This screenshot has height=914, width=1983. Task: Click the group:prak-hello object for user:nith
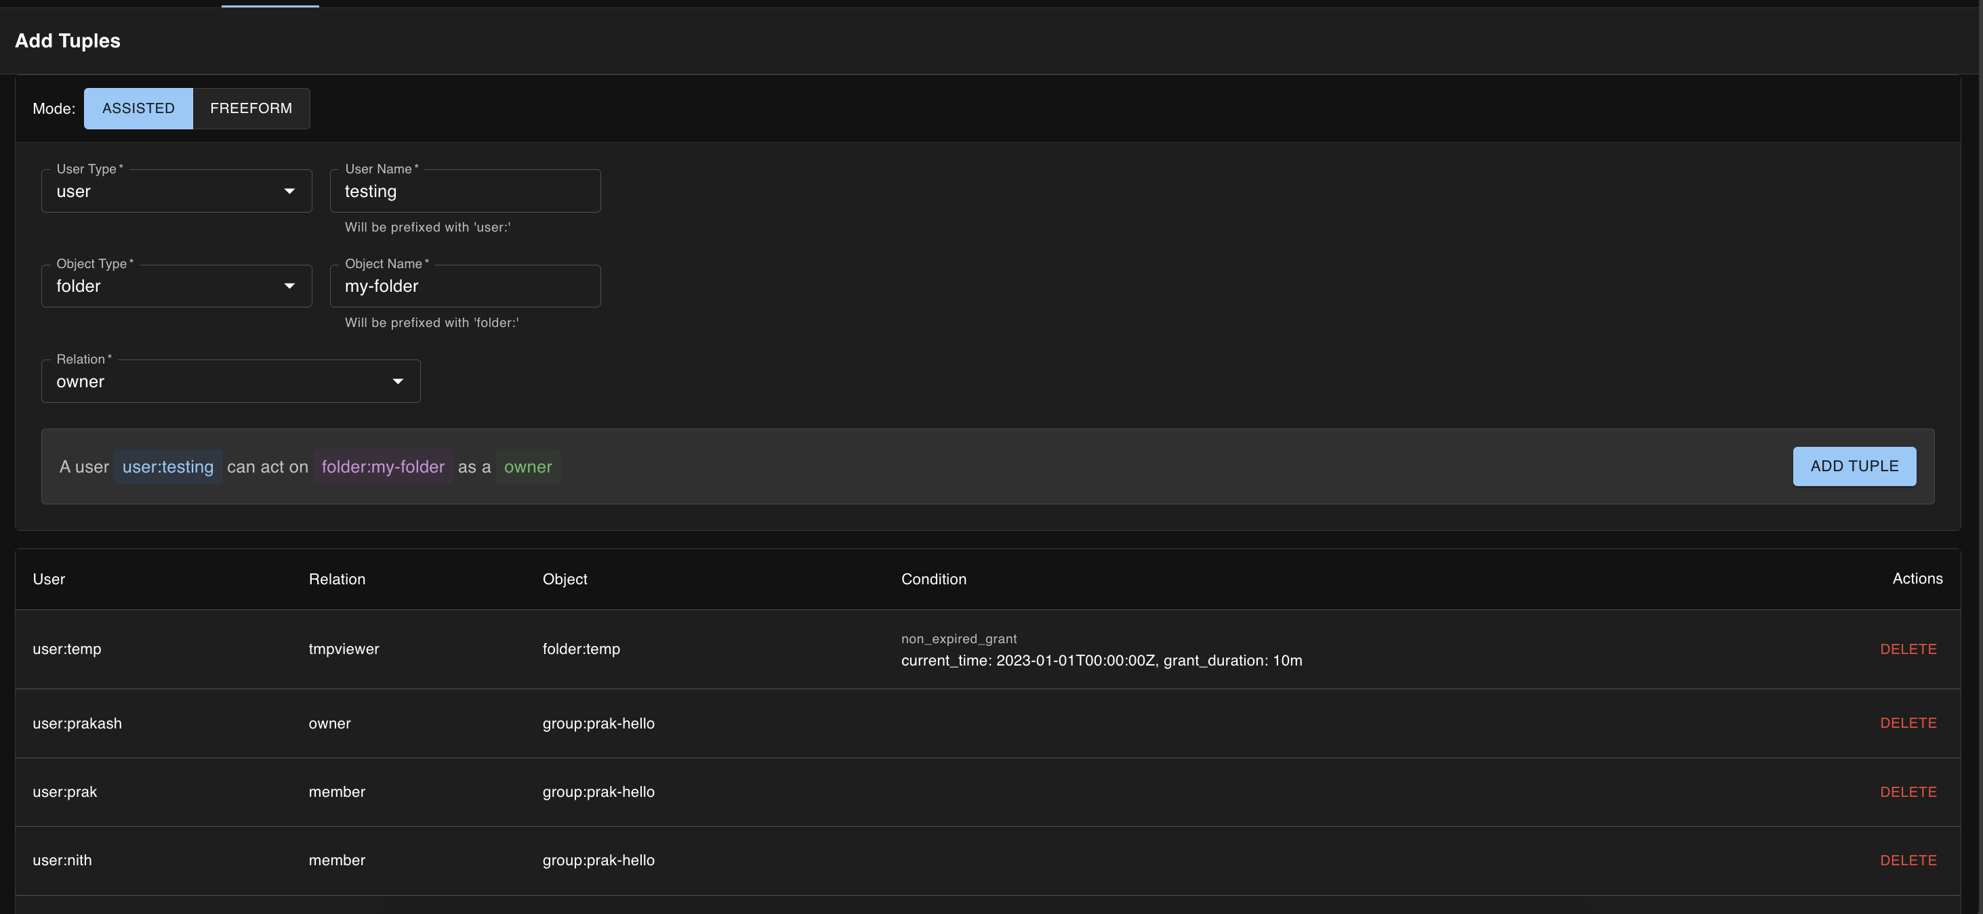(598, 861)
